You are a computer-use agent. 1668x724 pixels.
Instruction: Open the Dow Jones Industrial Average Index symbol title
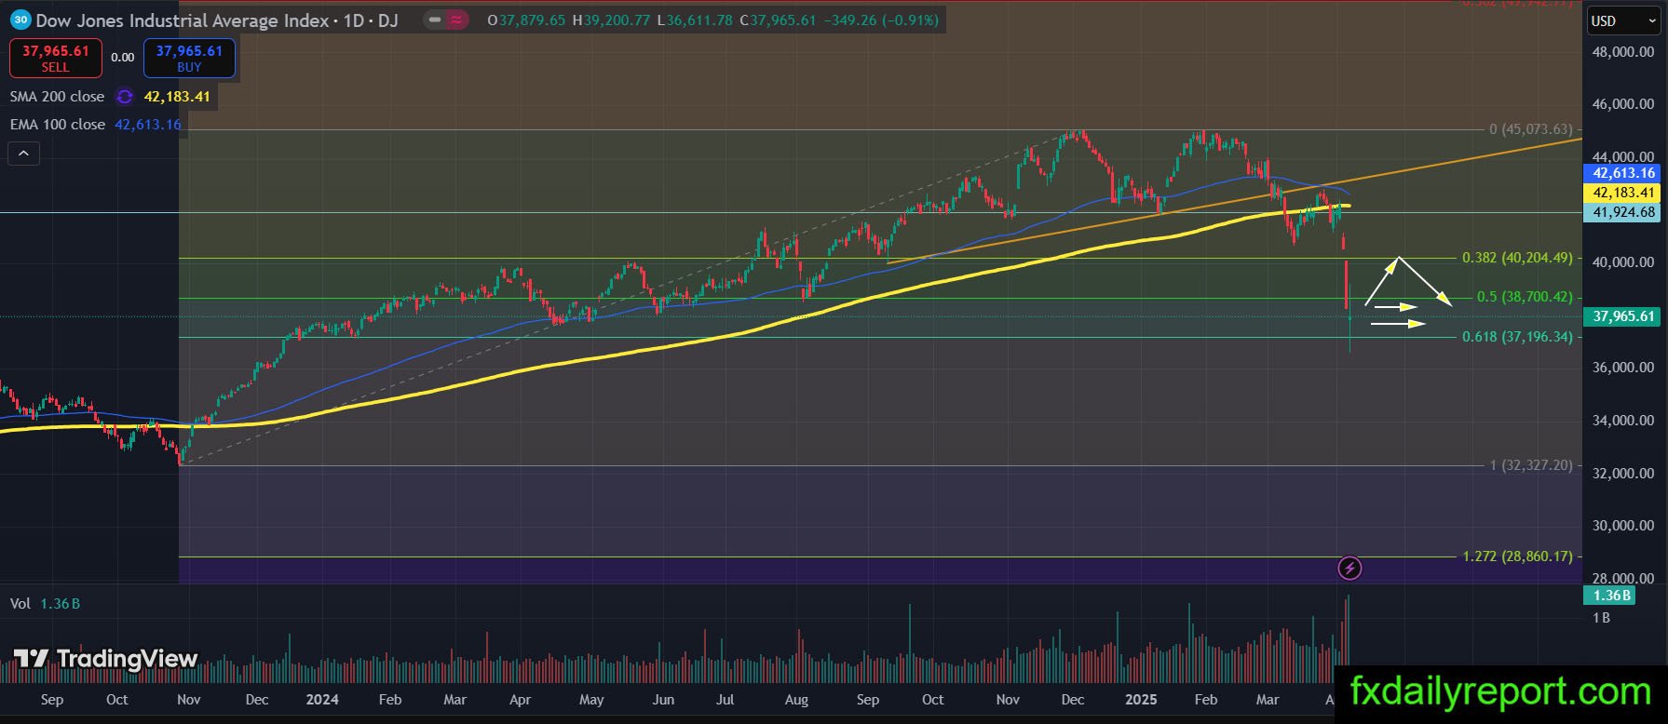coord(183,20)
